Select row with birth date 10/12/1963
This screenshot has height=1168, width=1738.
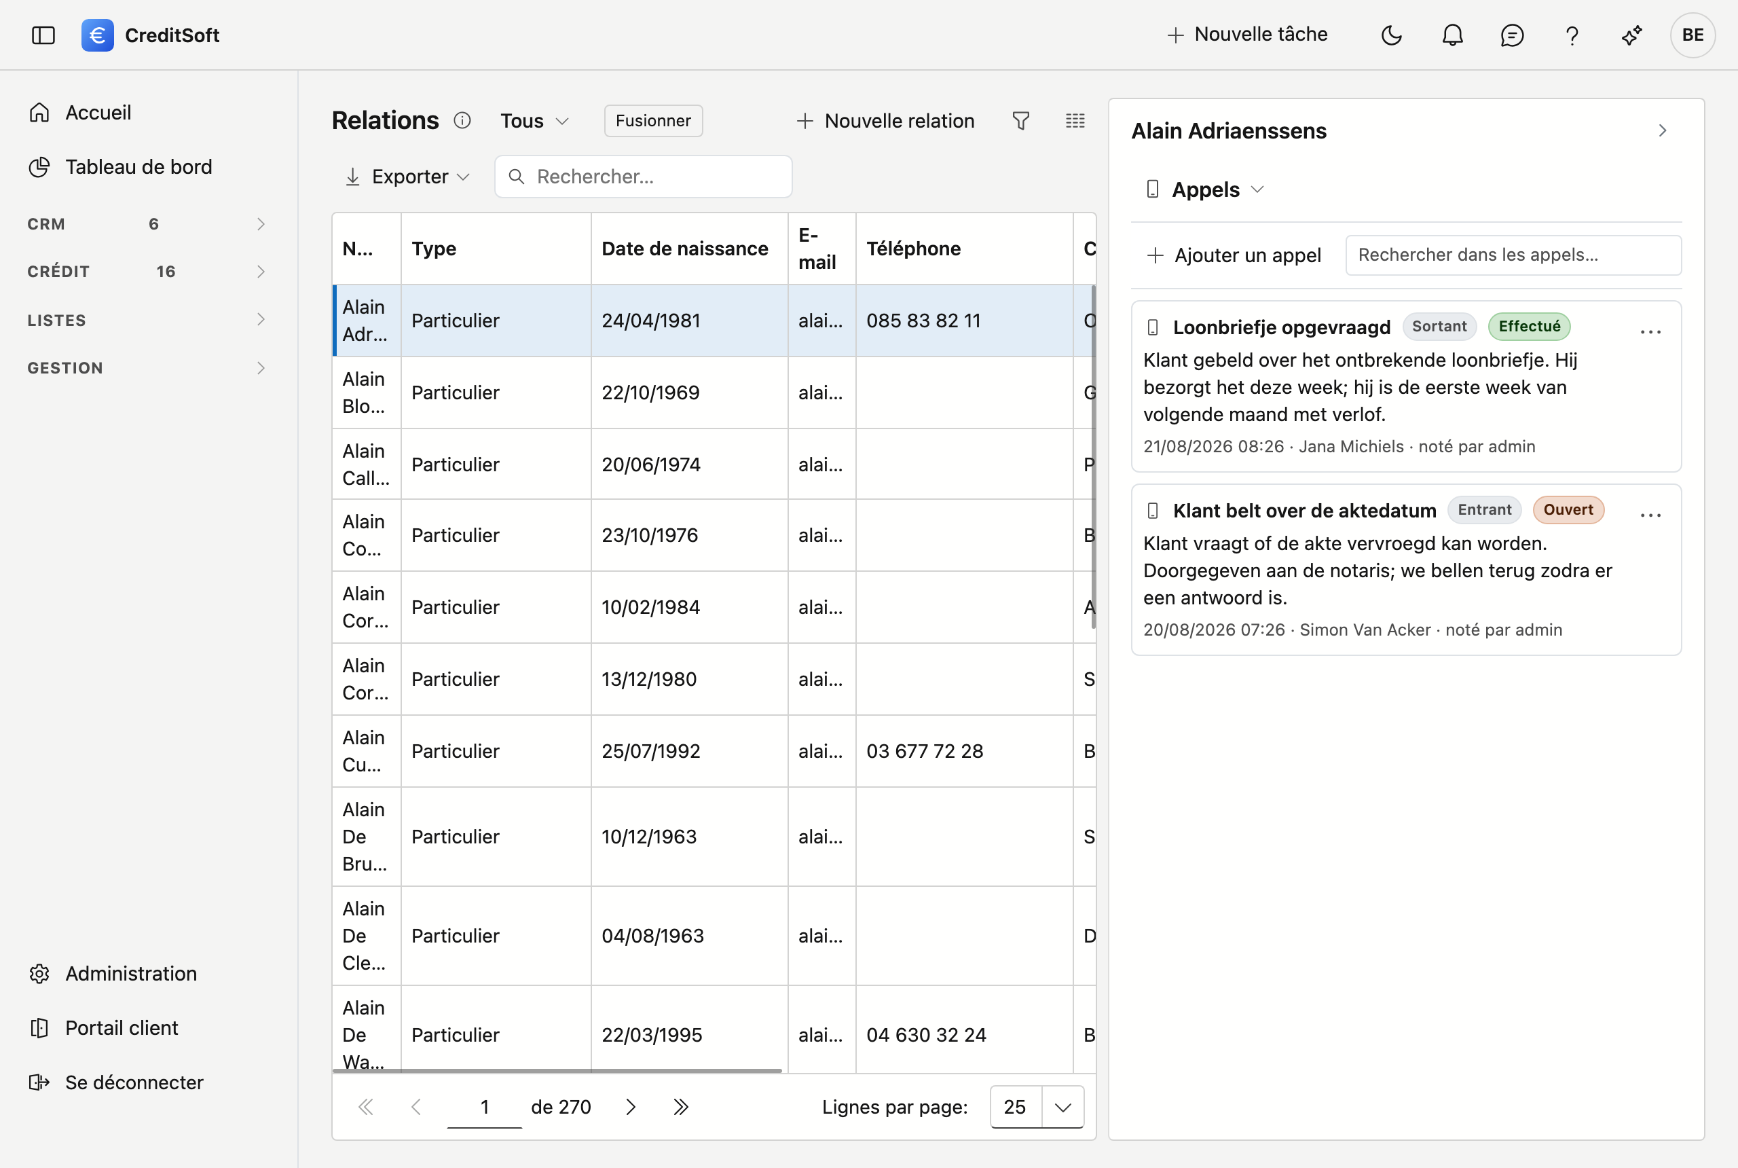[714, 837]
